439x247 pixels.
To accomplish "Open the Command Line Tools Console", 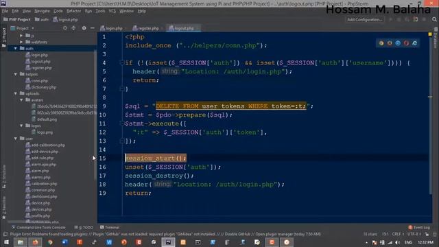I will click(x=38, y=227).
